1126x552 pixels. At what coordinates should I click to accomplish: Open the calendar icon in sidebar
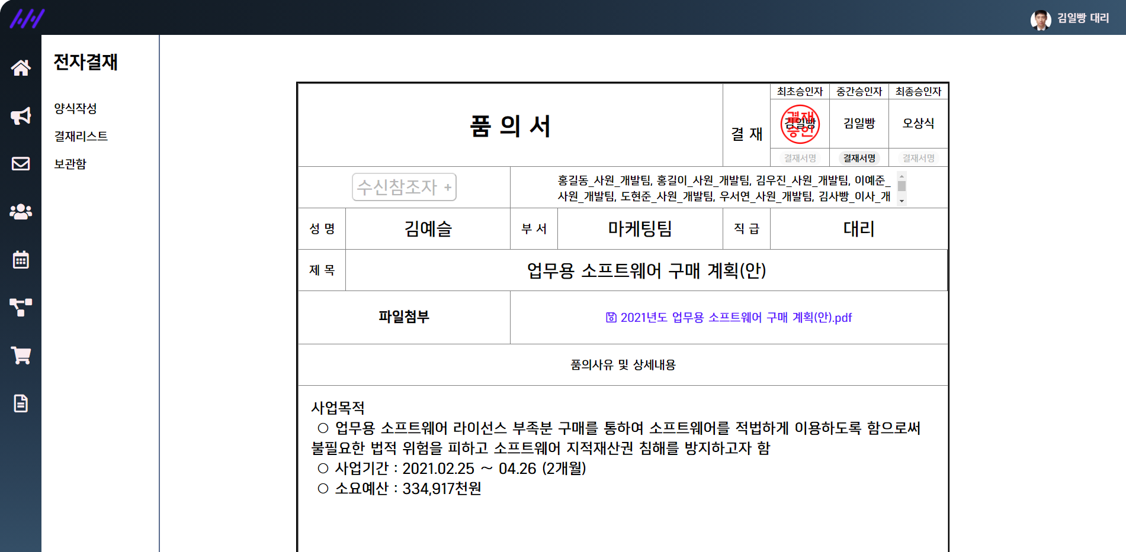click(21, 260)
